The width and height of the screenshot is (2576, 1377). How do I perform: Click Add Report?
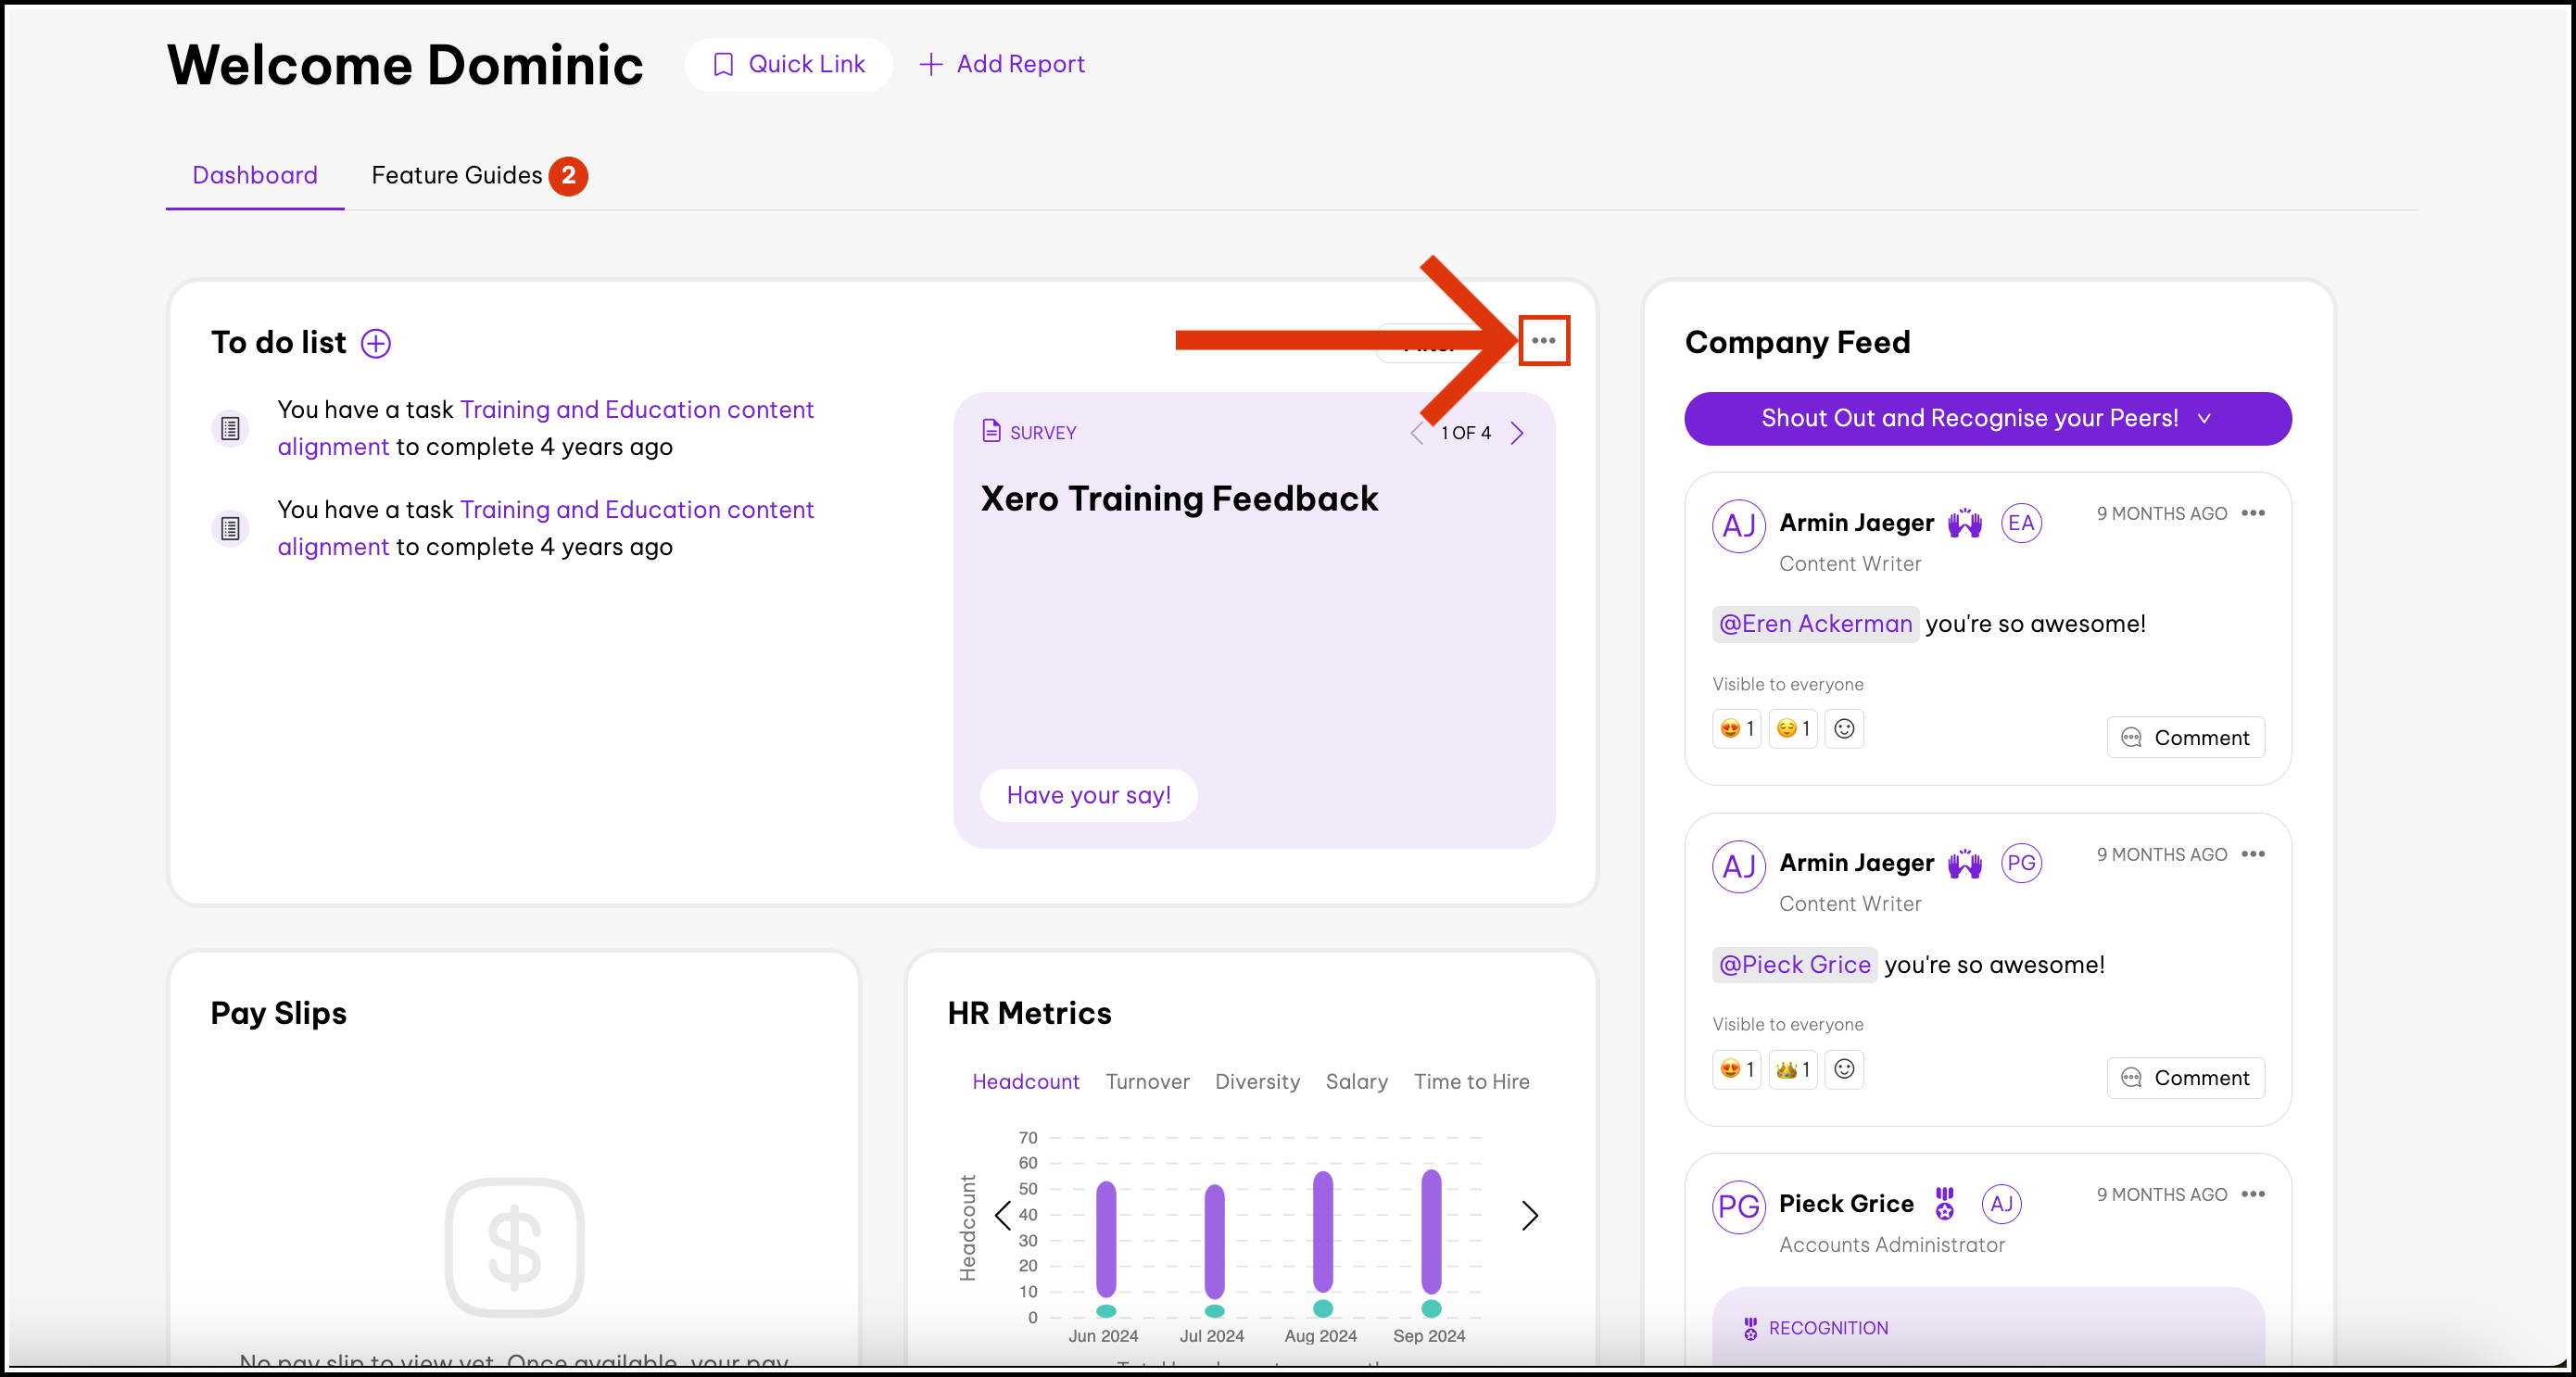(x=1002, y=64)
